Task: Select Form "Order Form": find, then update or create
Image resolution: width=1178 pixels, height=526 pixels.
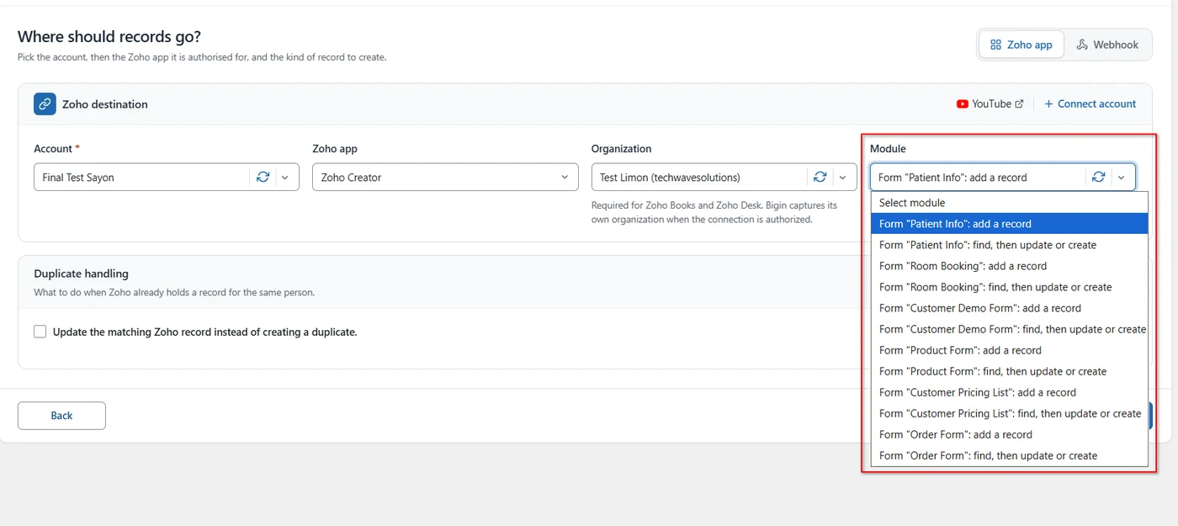Action: [1010, 455]
